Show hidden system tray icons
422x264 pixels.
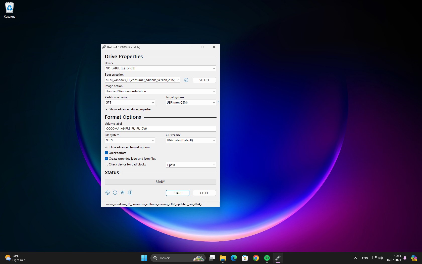point(355,258)
